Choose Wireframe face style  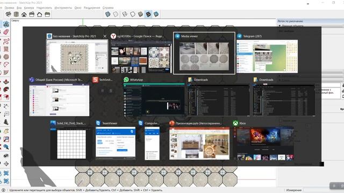click(x=125, y=14)
